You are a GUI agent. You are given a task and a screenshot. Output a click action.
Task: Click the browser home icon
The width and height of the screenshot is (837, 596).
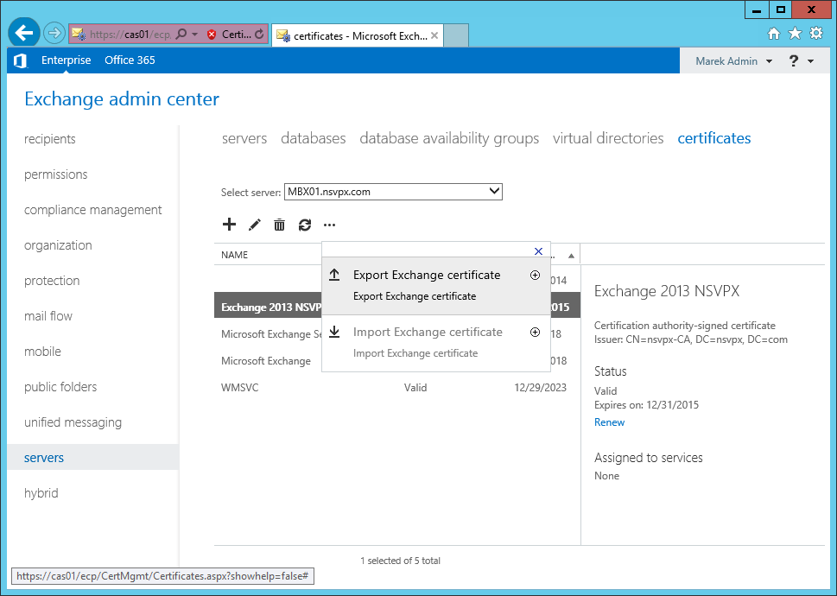coord(774,34)
